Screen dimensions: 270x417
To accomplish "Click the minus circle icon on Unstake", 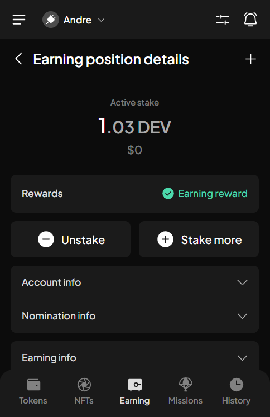I will (x=46, y=239).
